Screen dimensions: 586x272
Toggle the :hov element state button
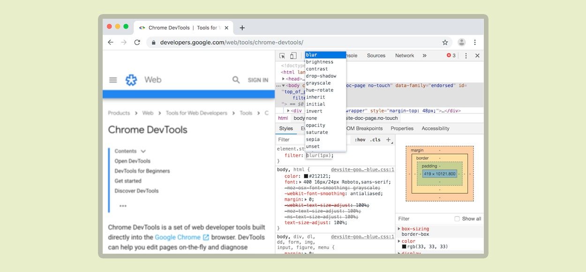pyautogui.click(x=360, y=140)
